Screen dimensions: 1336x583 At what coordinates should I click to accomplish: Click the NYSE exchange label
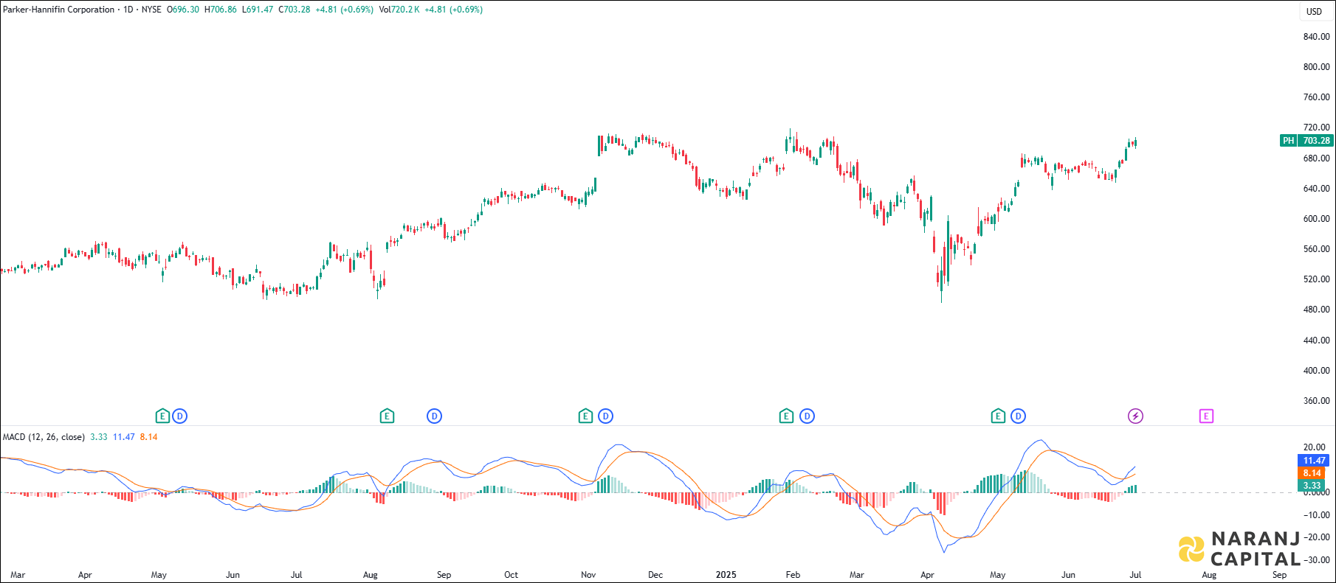point(151,10)
